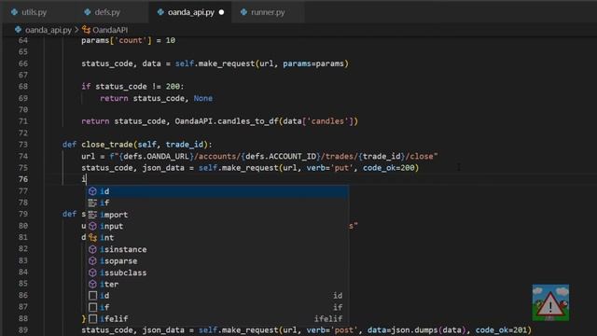This screenshot has width=597, height=336.
Task: Choose the 'isinstance' suggestion
Action: 216,249
